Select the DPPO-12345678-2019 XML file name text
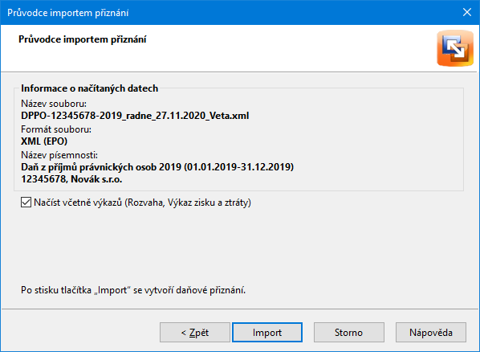480x352 pixels. (135, 116)
